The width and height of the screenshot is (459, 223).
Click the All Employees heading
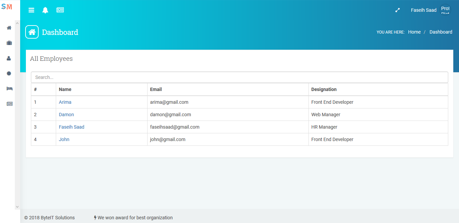click(51, 59)
